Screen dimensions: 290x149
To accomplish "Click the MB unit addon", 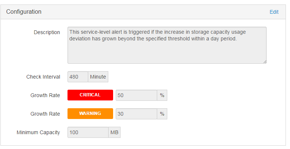I will [114, 132].
